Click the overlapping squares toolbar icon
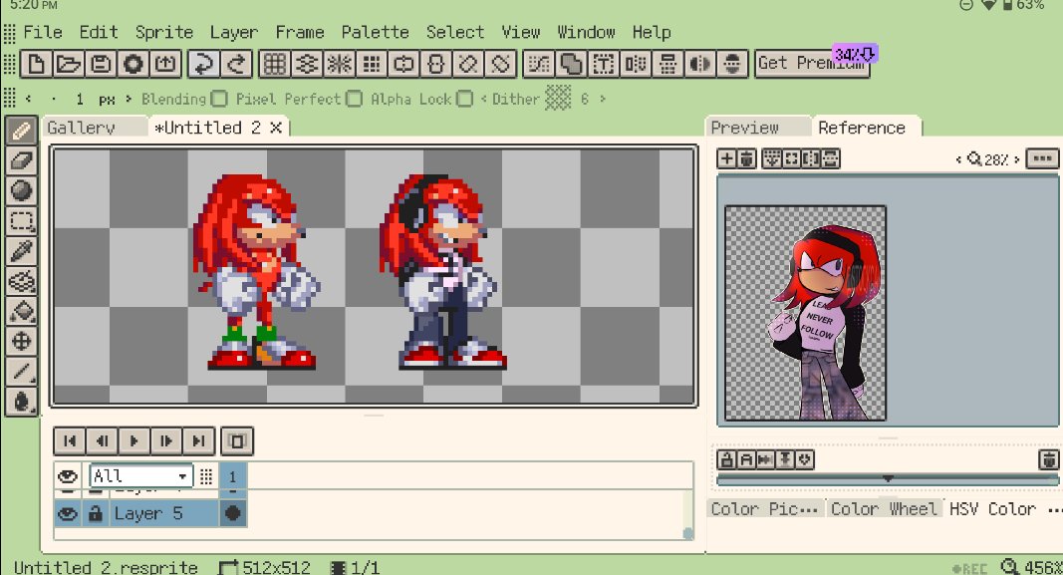 click(572, 65)
